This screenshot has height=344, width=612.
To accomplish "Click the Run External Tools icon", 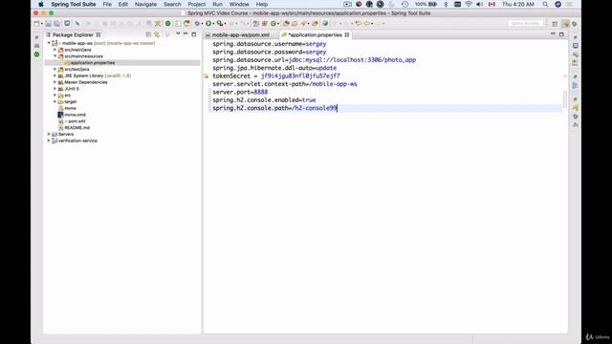I will (220, 24).
